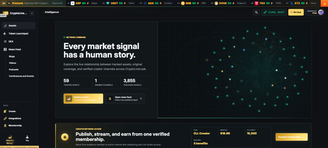Screen dimensions: 328x148
Task: Click the Integrations link icon
Action: tap(5, 118)
